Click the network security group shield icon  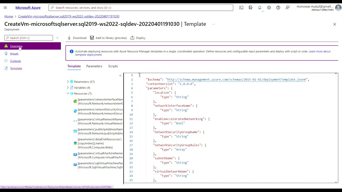pos(75,111)
